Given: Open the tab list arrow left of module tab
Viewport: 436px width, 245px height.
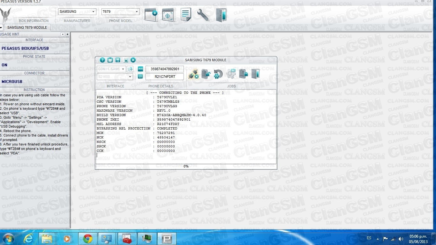Looking at the screenshot, I should pyautogui.click(x=1, y=27).
